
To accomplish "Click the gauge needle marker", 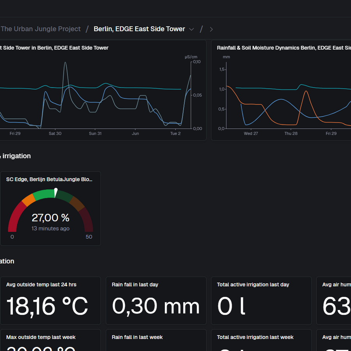I will click(x=56, y=193).
